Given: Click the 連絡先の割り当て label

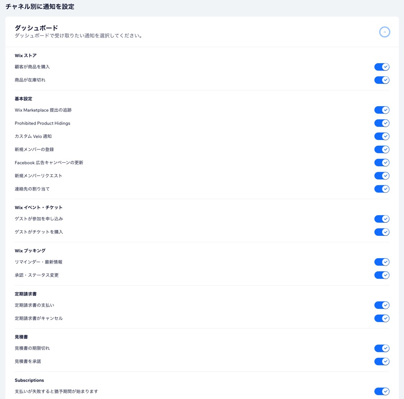Looking at the screenshot, I should coord(32,189).
